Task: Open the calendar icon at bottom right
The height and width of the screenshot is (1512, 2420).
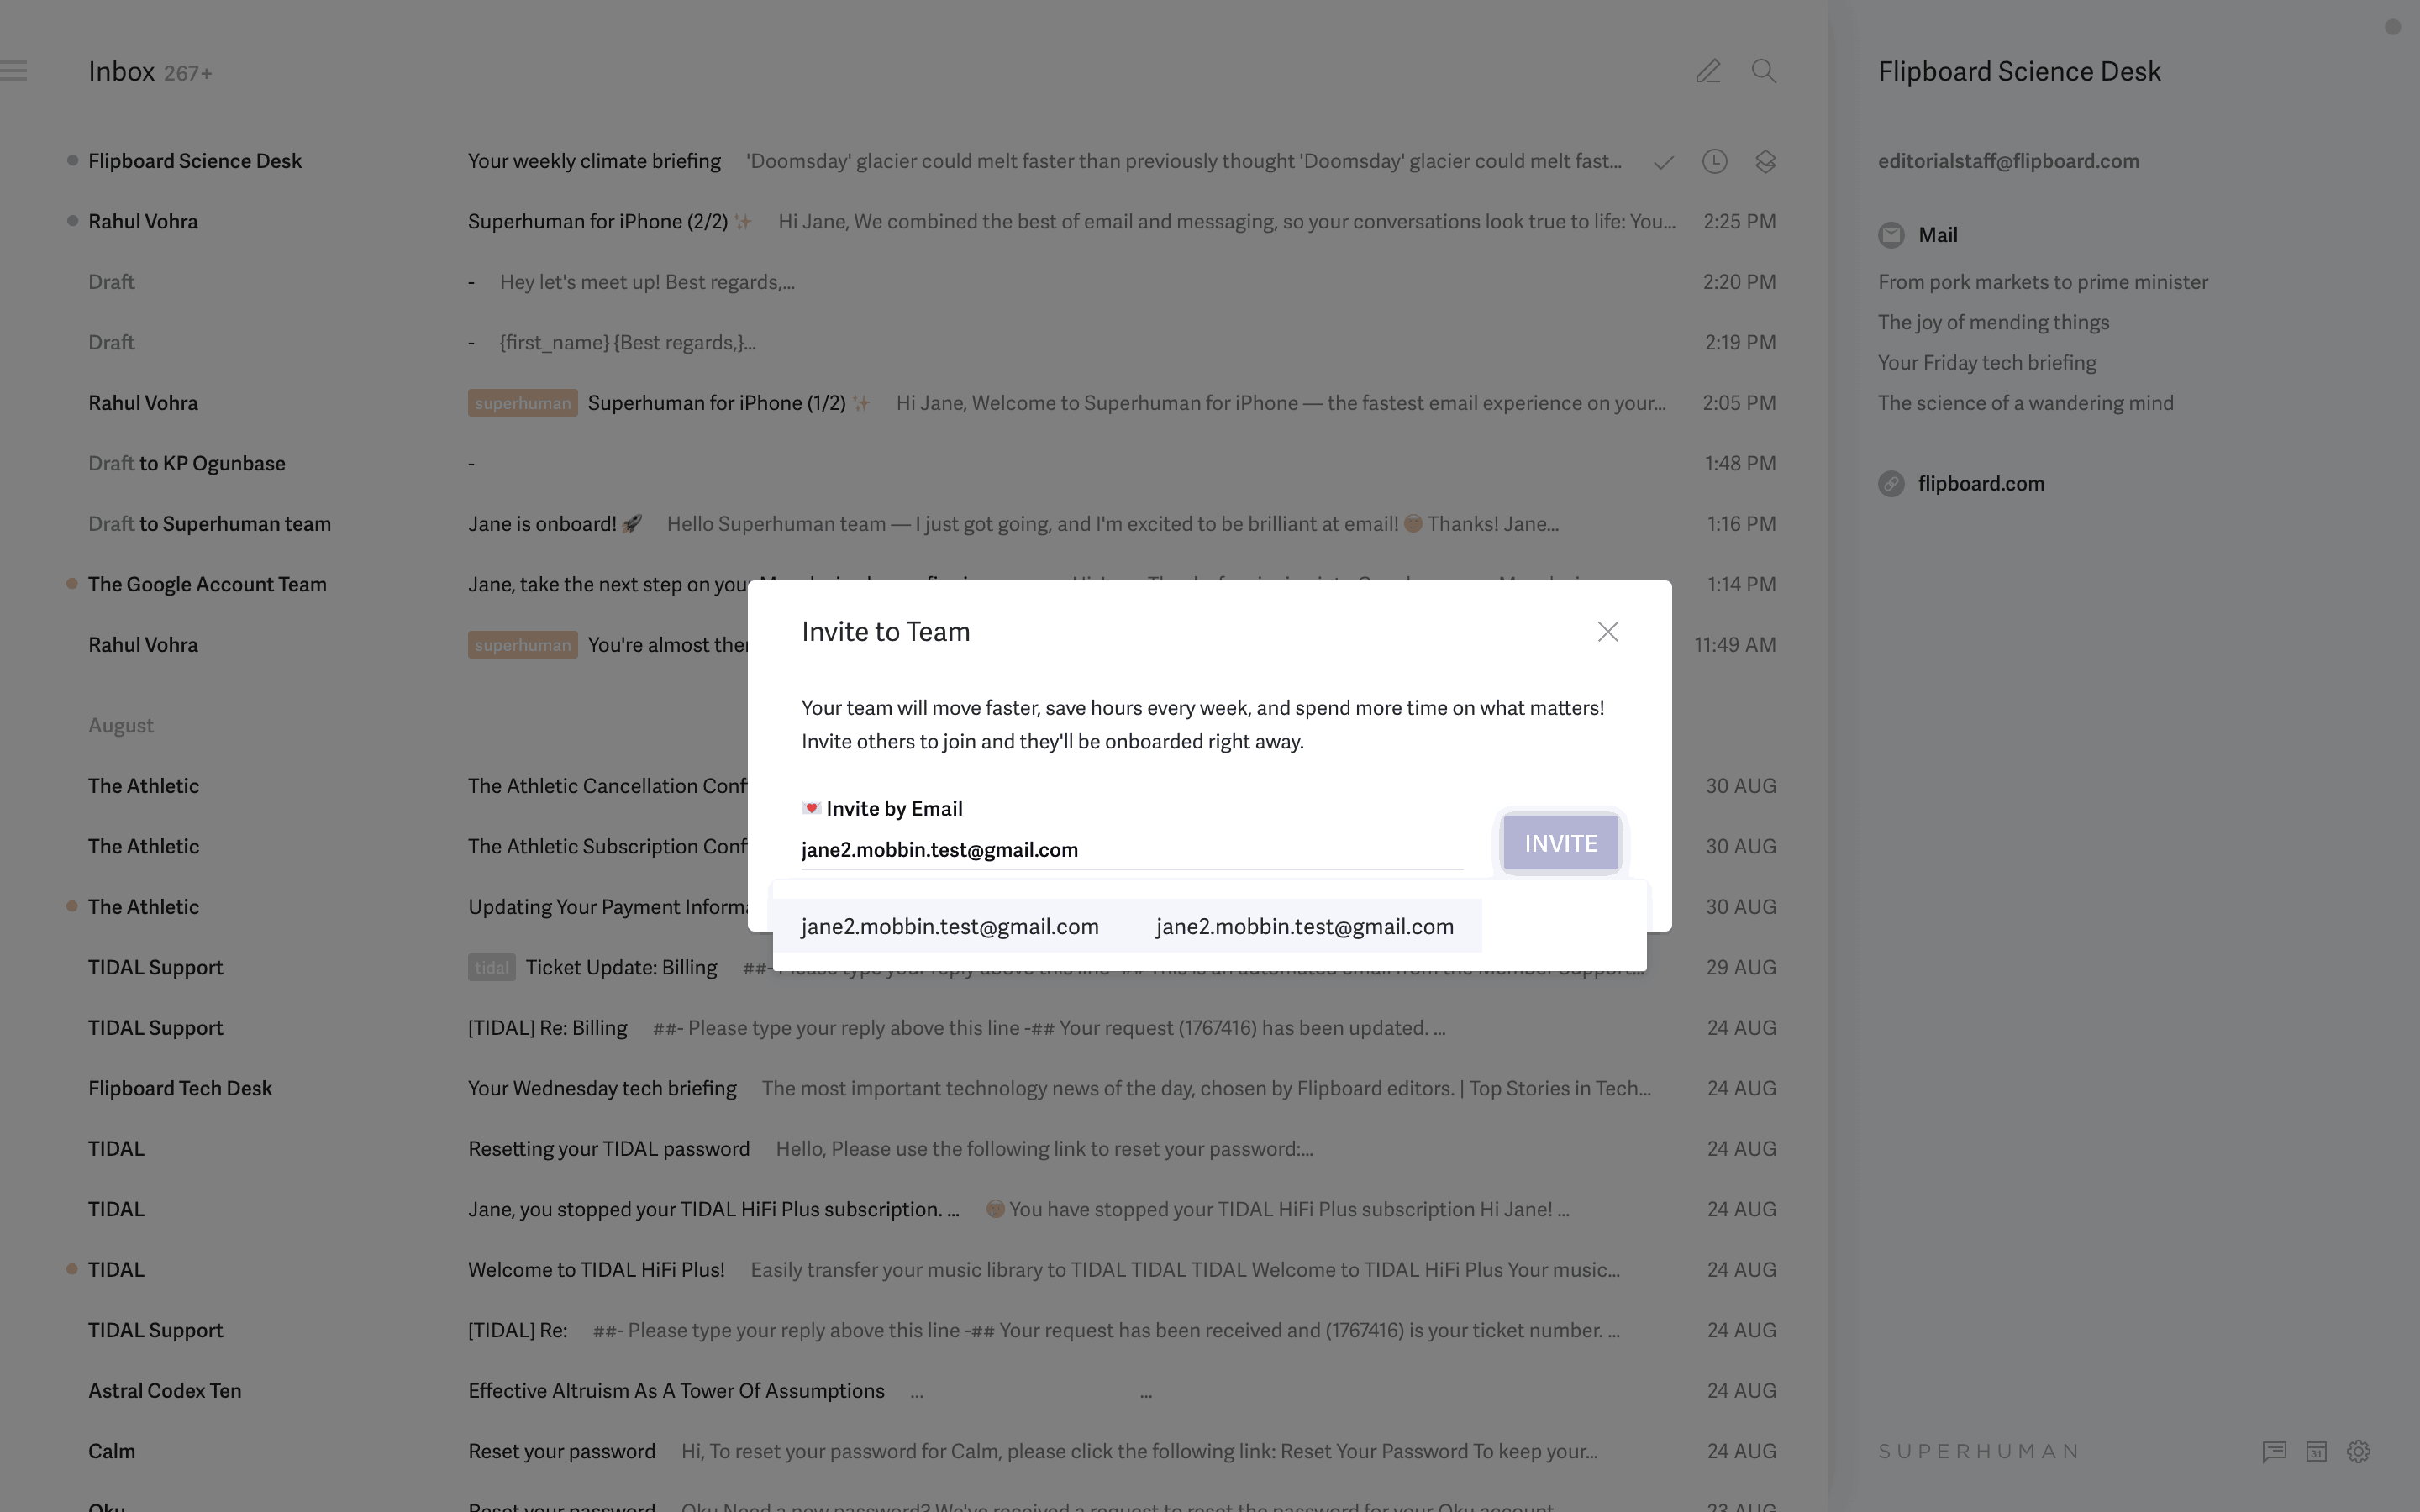Action: pos(2317,1451)
